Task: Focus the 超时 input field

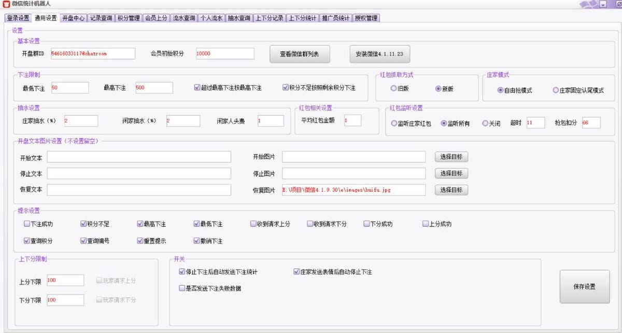Action: tap(535, 122)
